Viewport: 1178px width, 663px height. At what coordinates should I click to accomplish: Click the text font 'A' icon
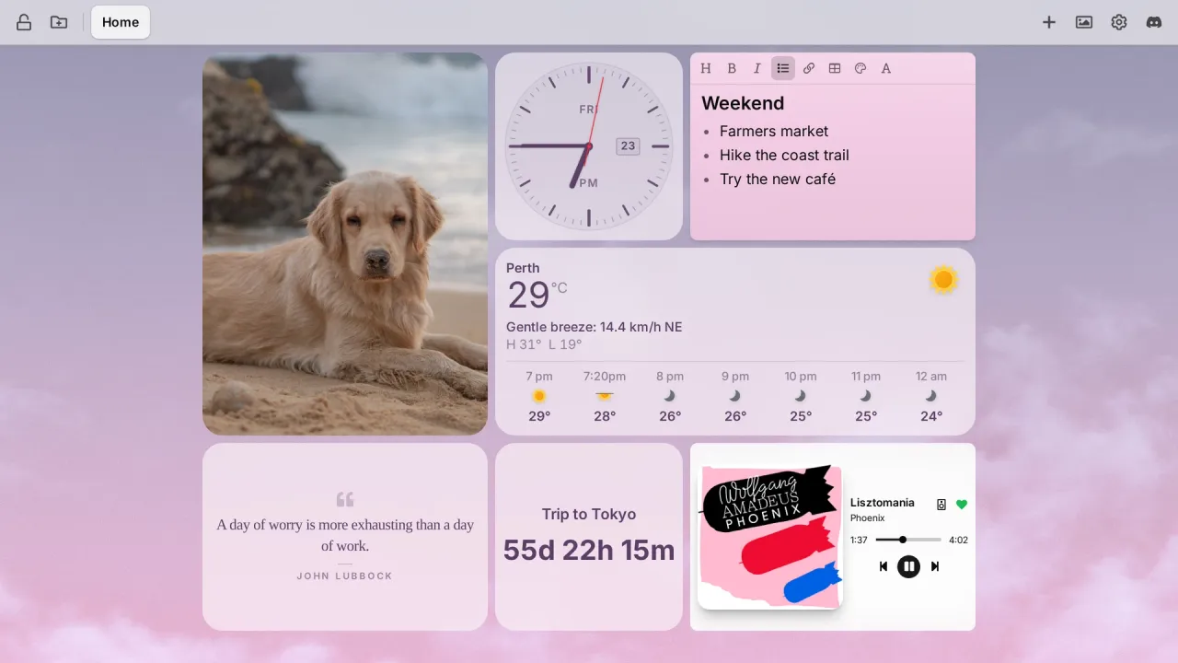(x=886, y=68)
